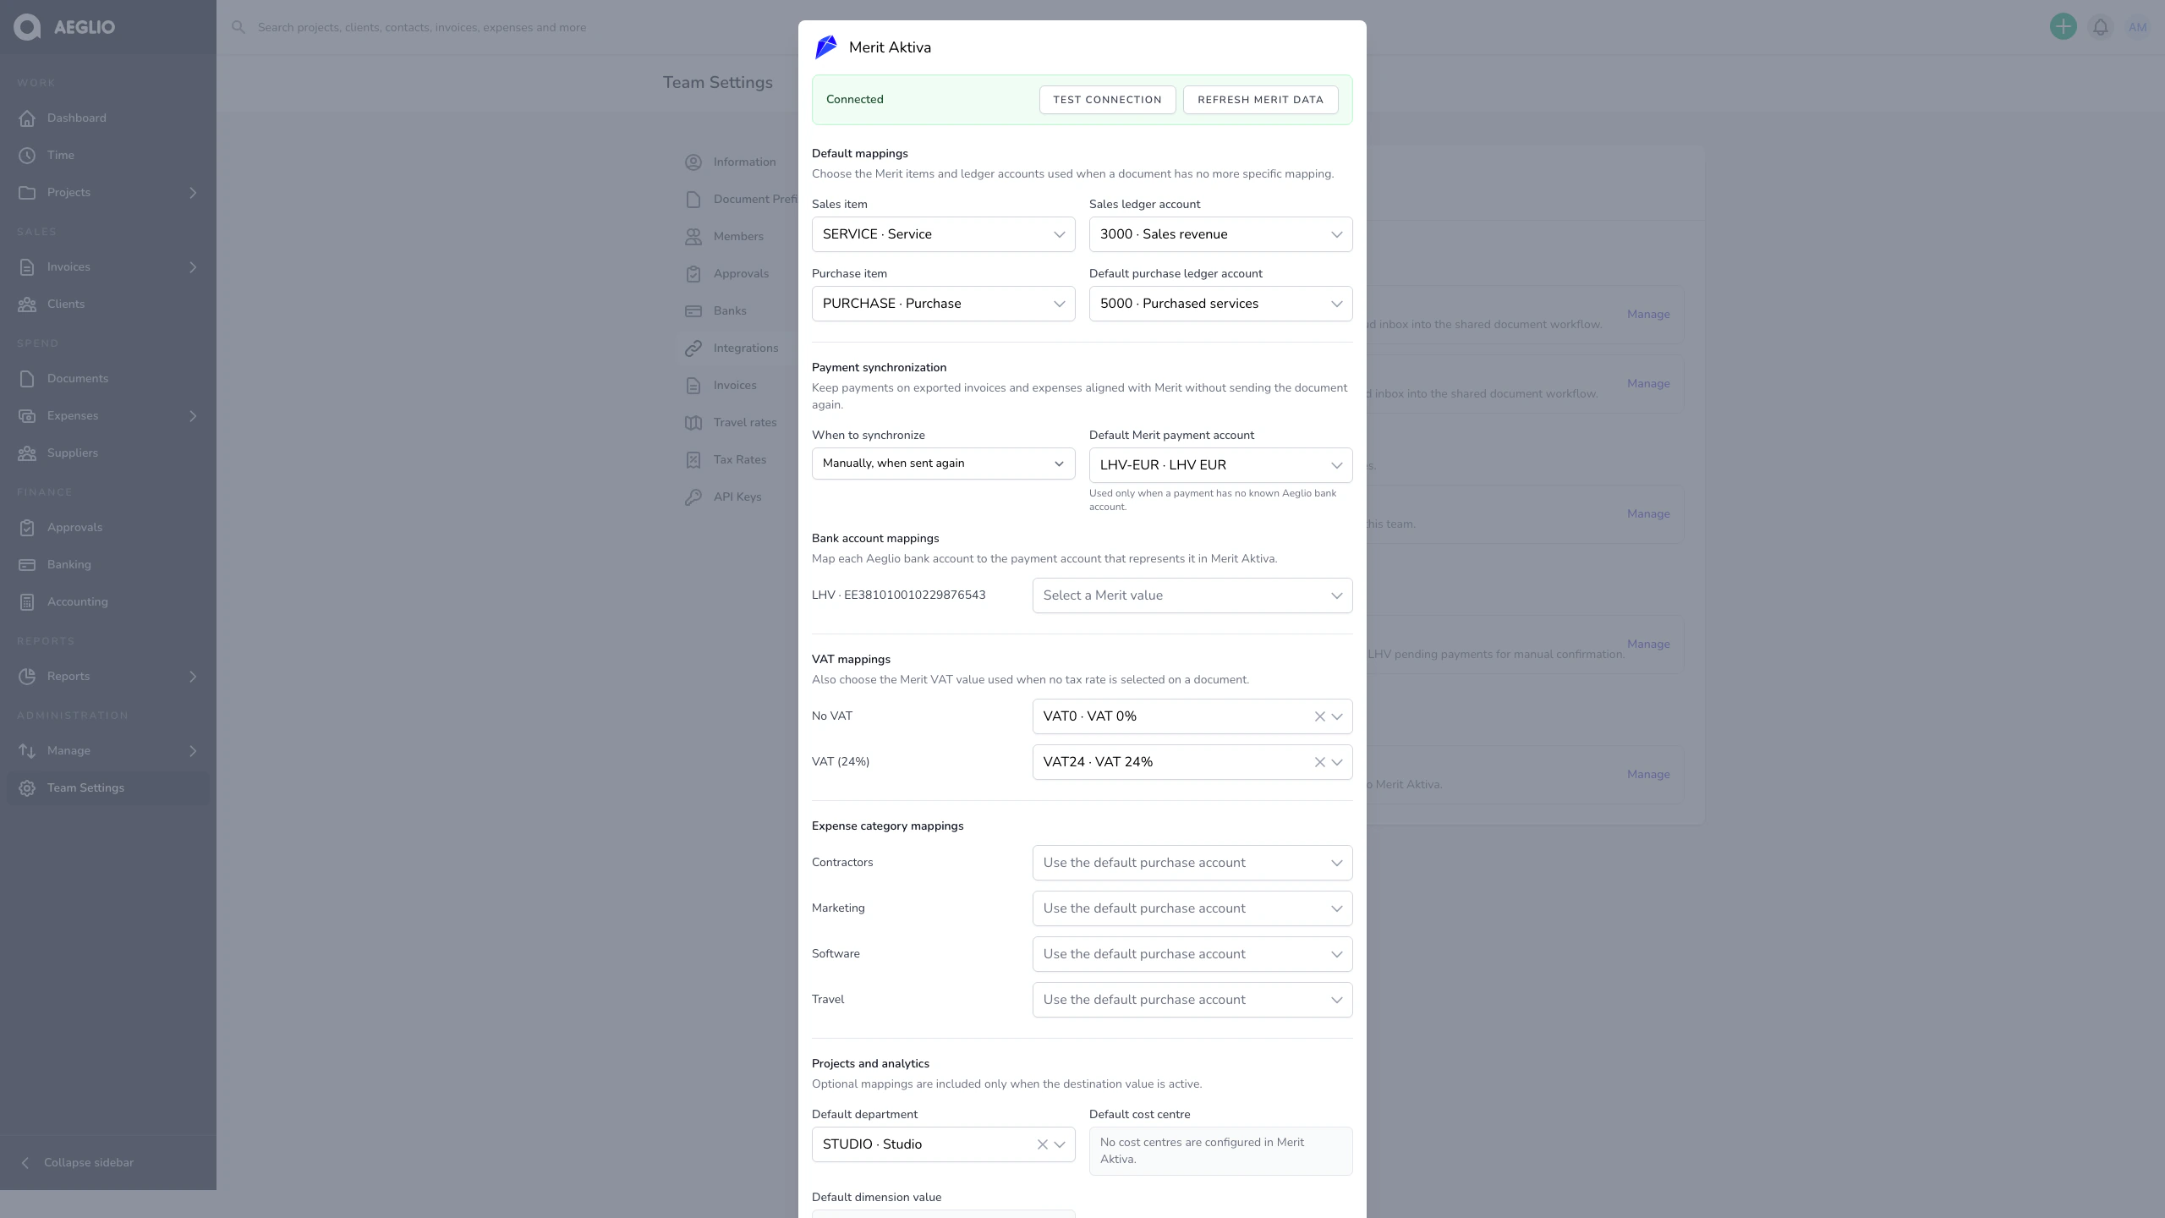Click the Refresh Merit Data button
The width and height of the screenshot is (2165, 1218).
click(1260, 100)
